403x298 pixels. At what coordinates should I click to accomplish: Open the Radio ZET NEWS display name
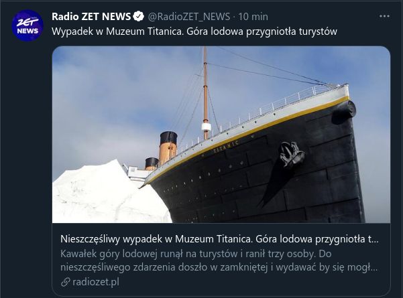(x=91, y=17)
